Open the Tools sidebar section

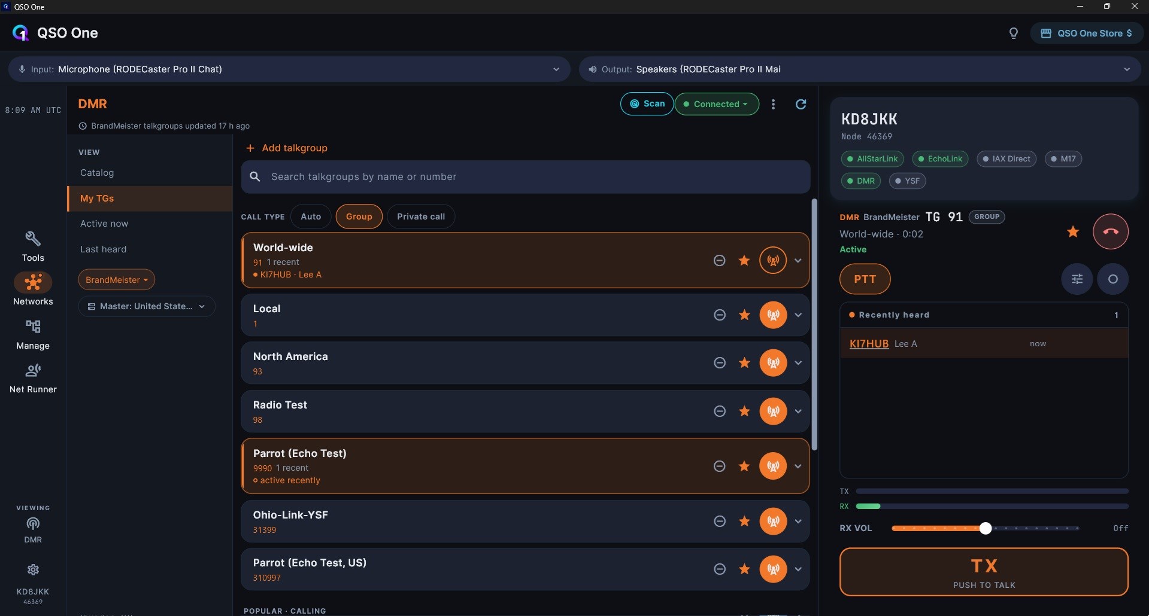33,246
